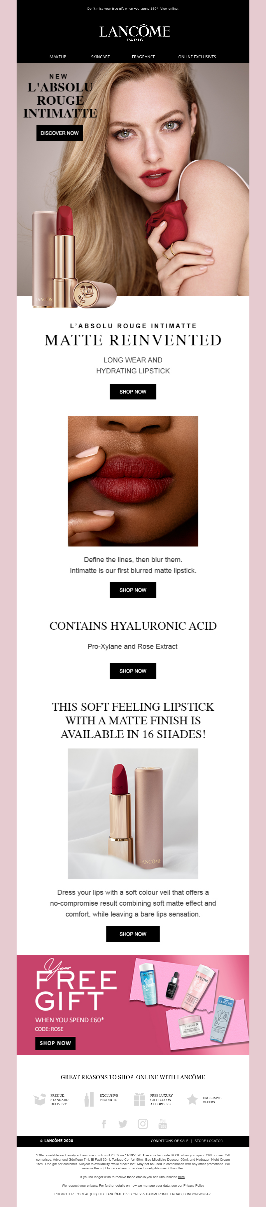Open the Store Locator link
Screen dimensions: 266x1207
point(208,1140)
